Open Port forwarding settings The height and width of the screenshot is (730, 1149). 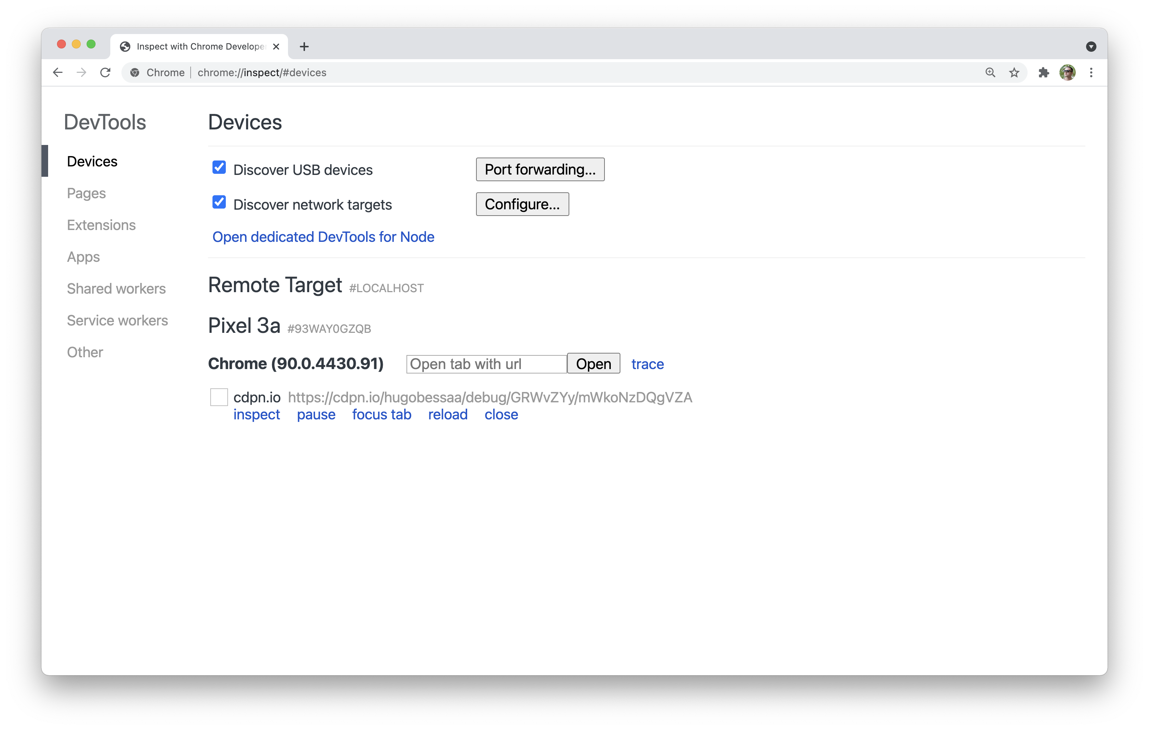coord(540,169)
